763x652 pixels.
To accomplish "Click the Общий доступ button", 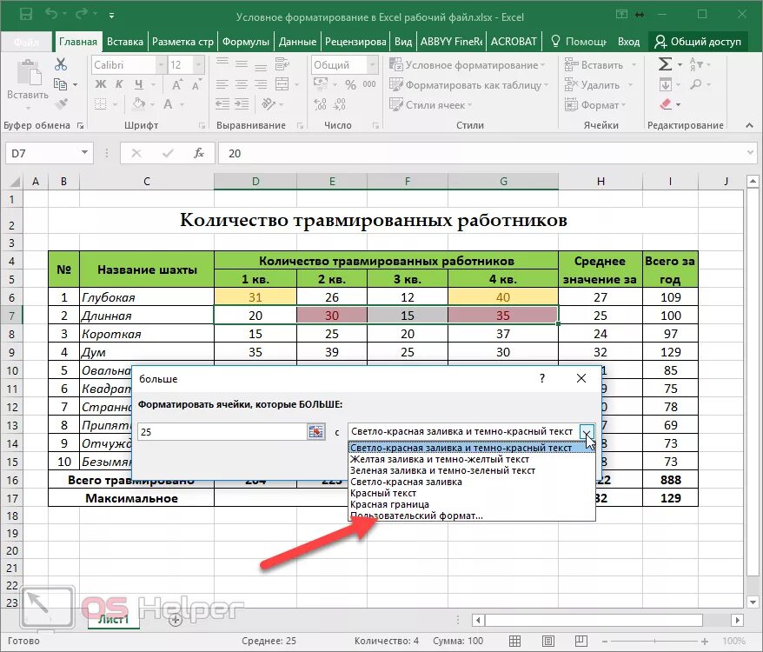I will 698,42.
